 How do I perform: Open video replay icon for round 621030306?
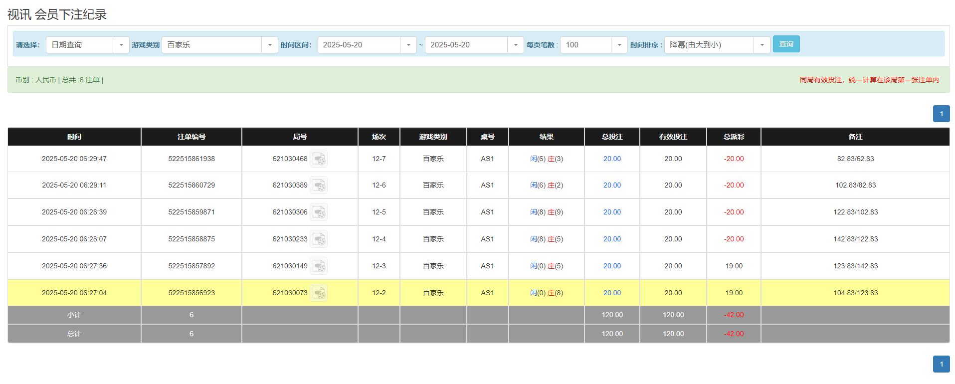pyautogui.click(x=319, y=212)
